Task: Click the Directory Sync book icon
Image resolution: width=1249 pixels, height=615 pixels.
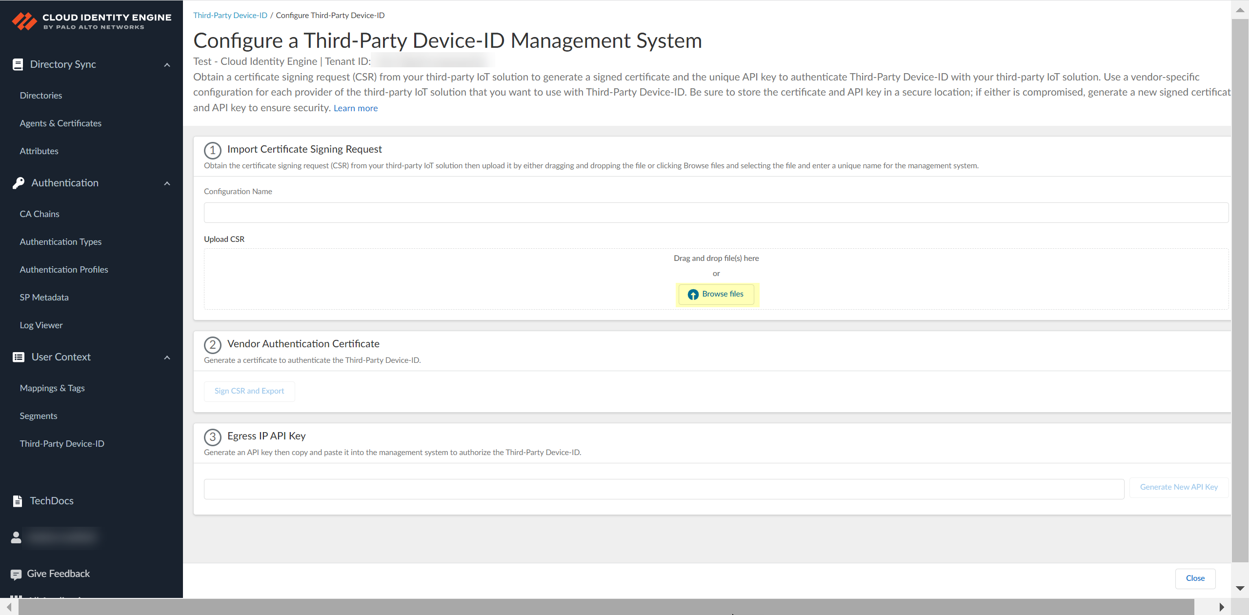Action: (x=18, y=64)
